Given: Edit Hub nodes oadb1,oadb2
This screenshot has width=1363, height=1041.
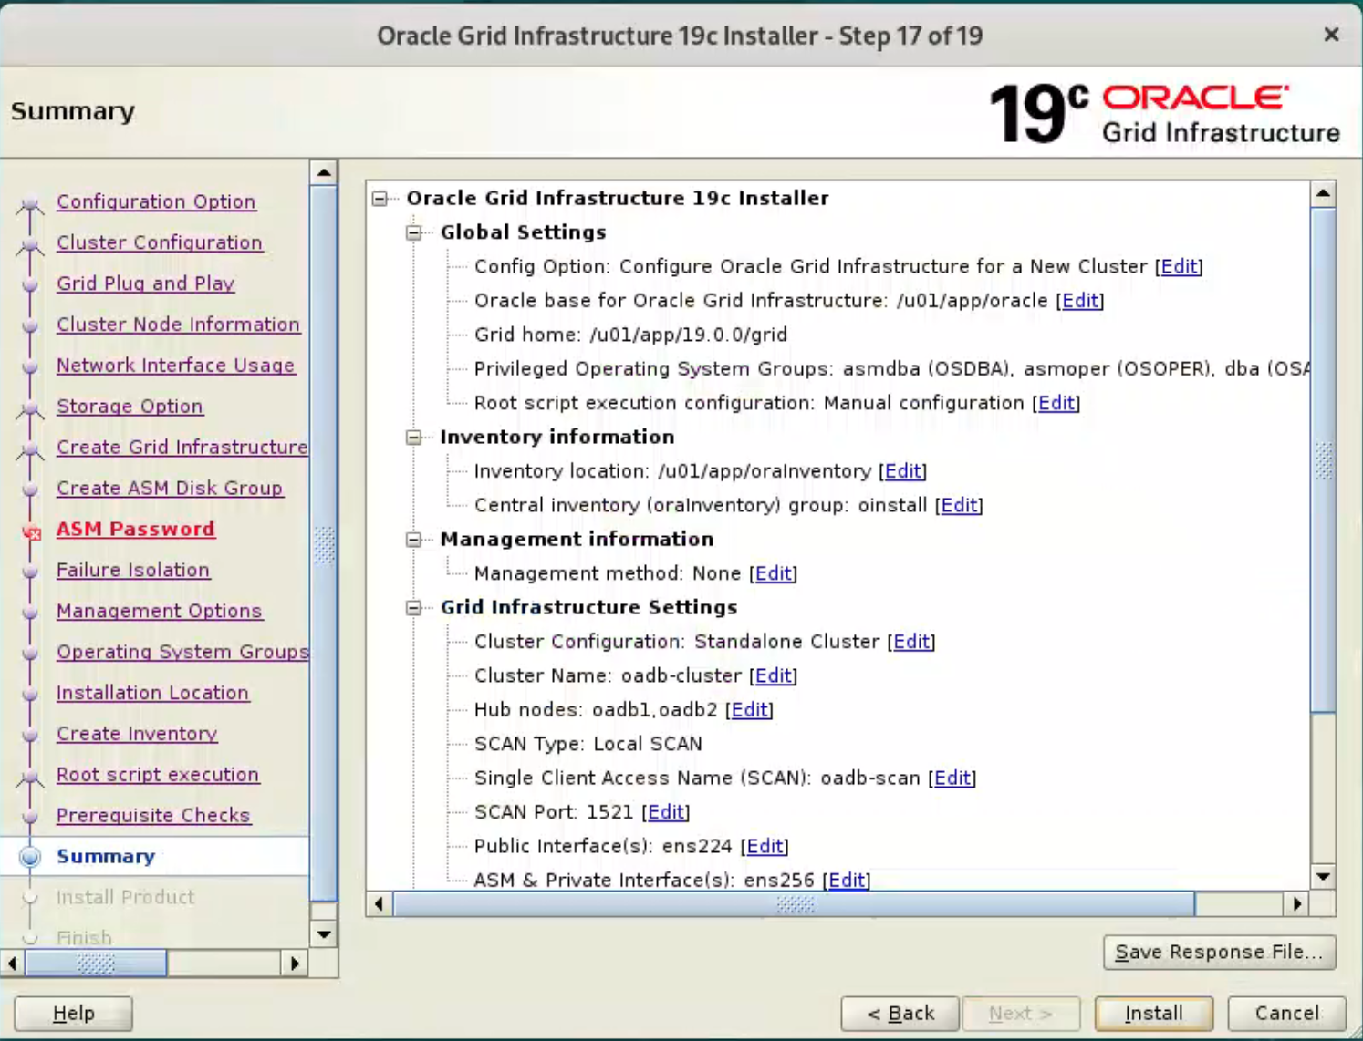Looking at the screenshot, I should tap(749, 710).
